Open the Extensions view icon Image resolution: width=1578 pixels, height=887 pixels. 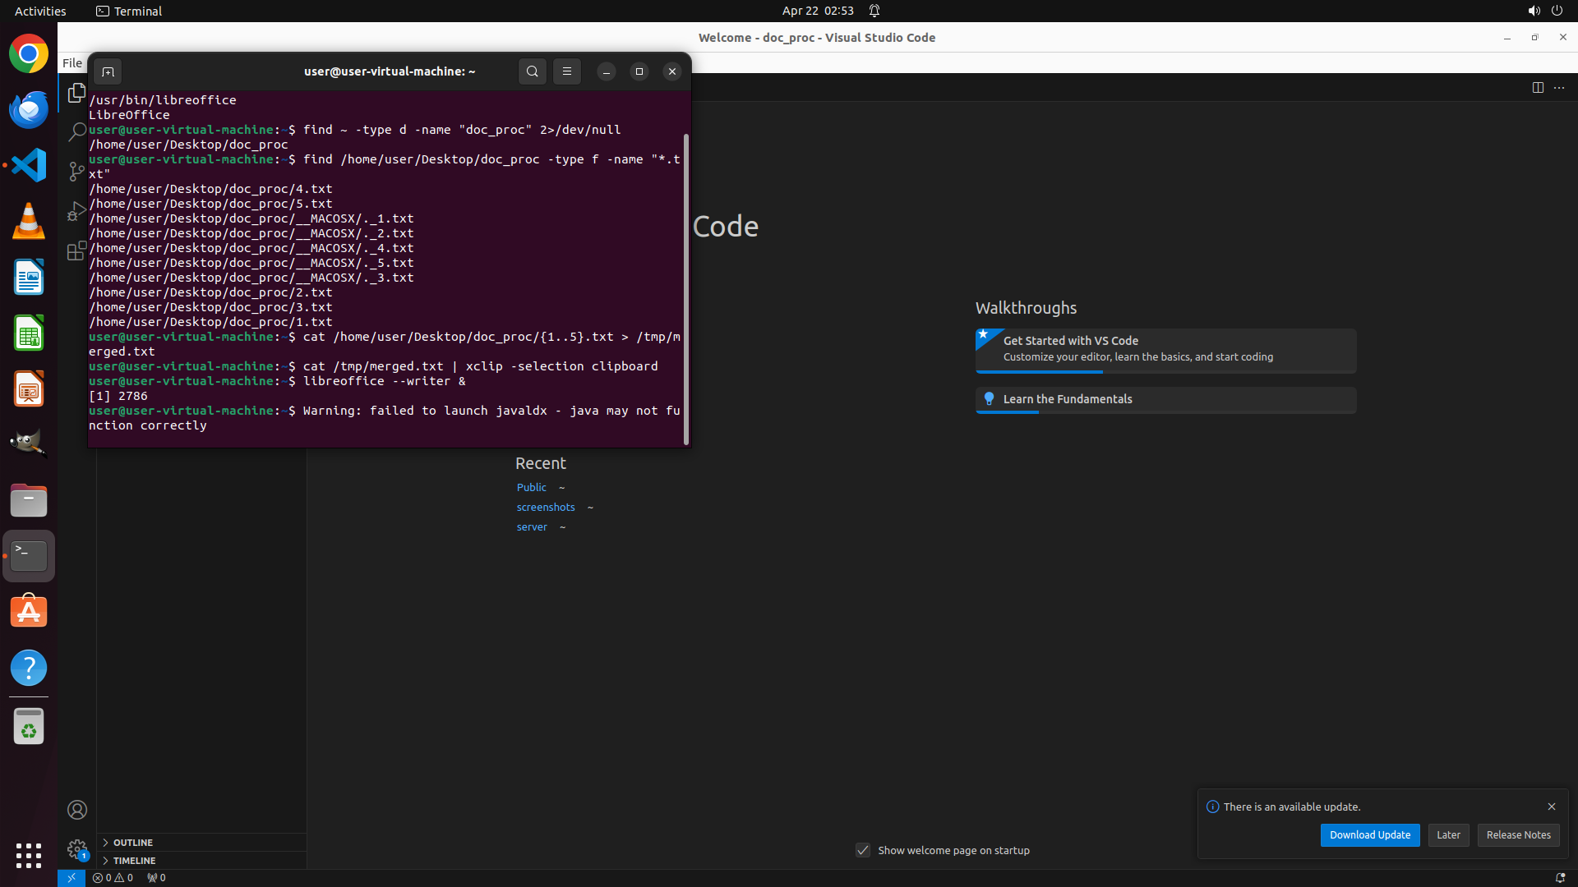(76, 250)
